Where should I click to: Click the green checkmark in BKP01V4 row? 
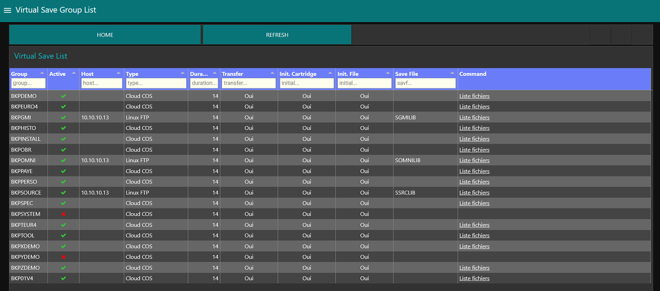(64, 279)
